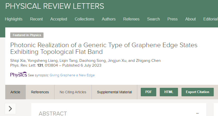218x116 pixels.
Task: Click the Physical Review Letters header title
Action: click(55, 6)
